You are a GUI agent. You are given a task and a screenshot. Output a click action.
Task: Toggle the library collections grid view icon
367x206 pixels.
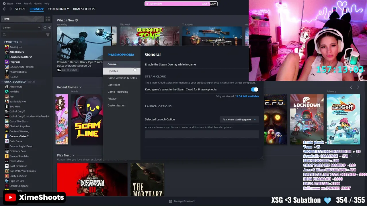(48, 19)
